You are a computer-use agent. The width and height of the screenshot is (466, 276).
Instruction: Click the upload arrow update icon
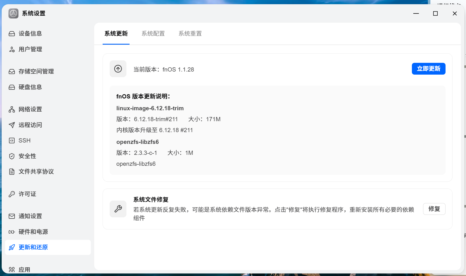click(x=118, y=69)
